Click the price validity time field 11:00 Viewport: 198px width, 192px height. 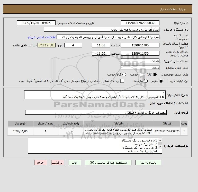coord(101,53)
